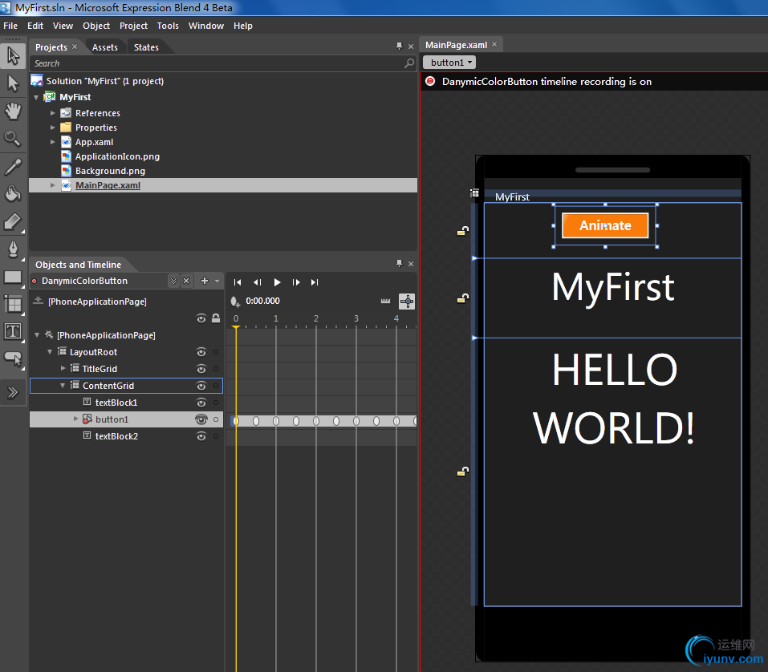Expand MainPage.xaml node
768x672 pixels.
[53, 185]
